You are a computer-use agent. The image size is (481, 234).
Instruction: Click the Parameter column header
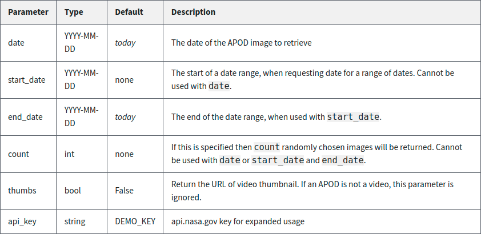(x=28, y=11)
